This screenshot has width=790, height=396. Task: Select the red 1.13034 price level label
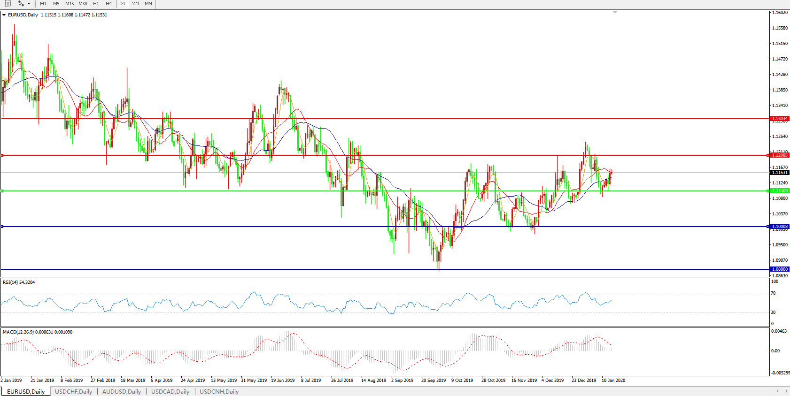(780, 119)
